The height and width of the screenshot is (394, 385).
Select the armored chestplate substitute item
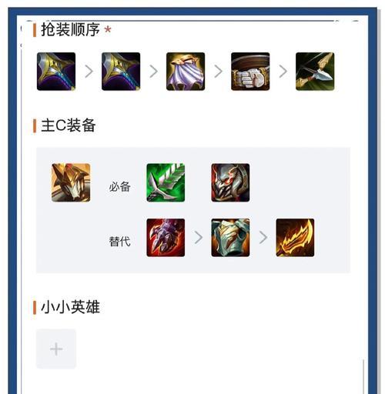(x=230, y=238)
